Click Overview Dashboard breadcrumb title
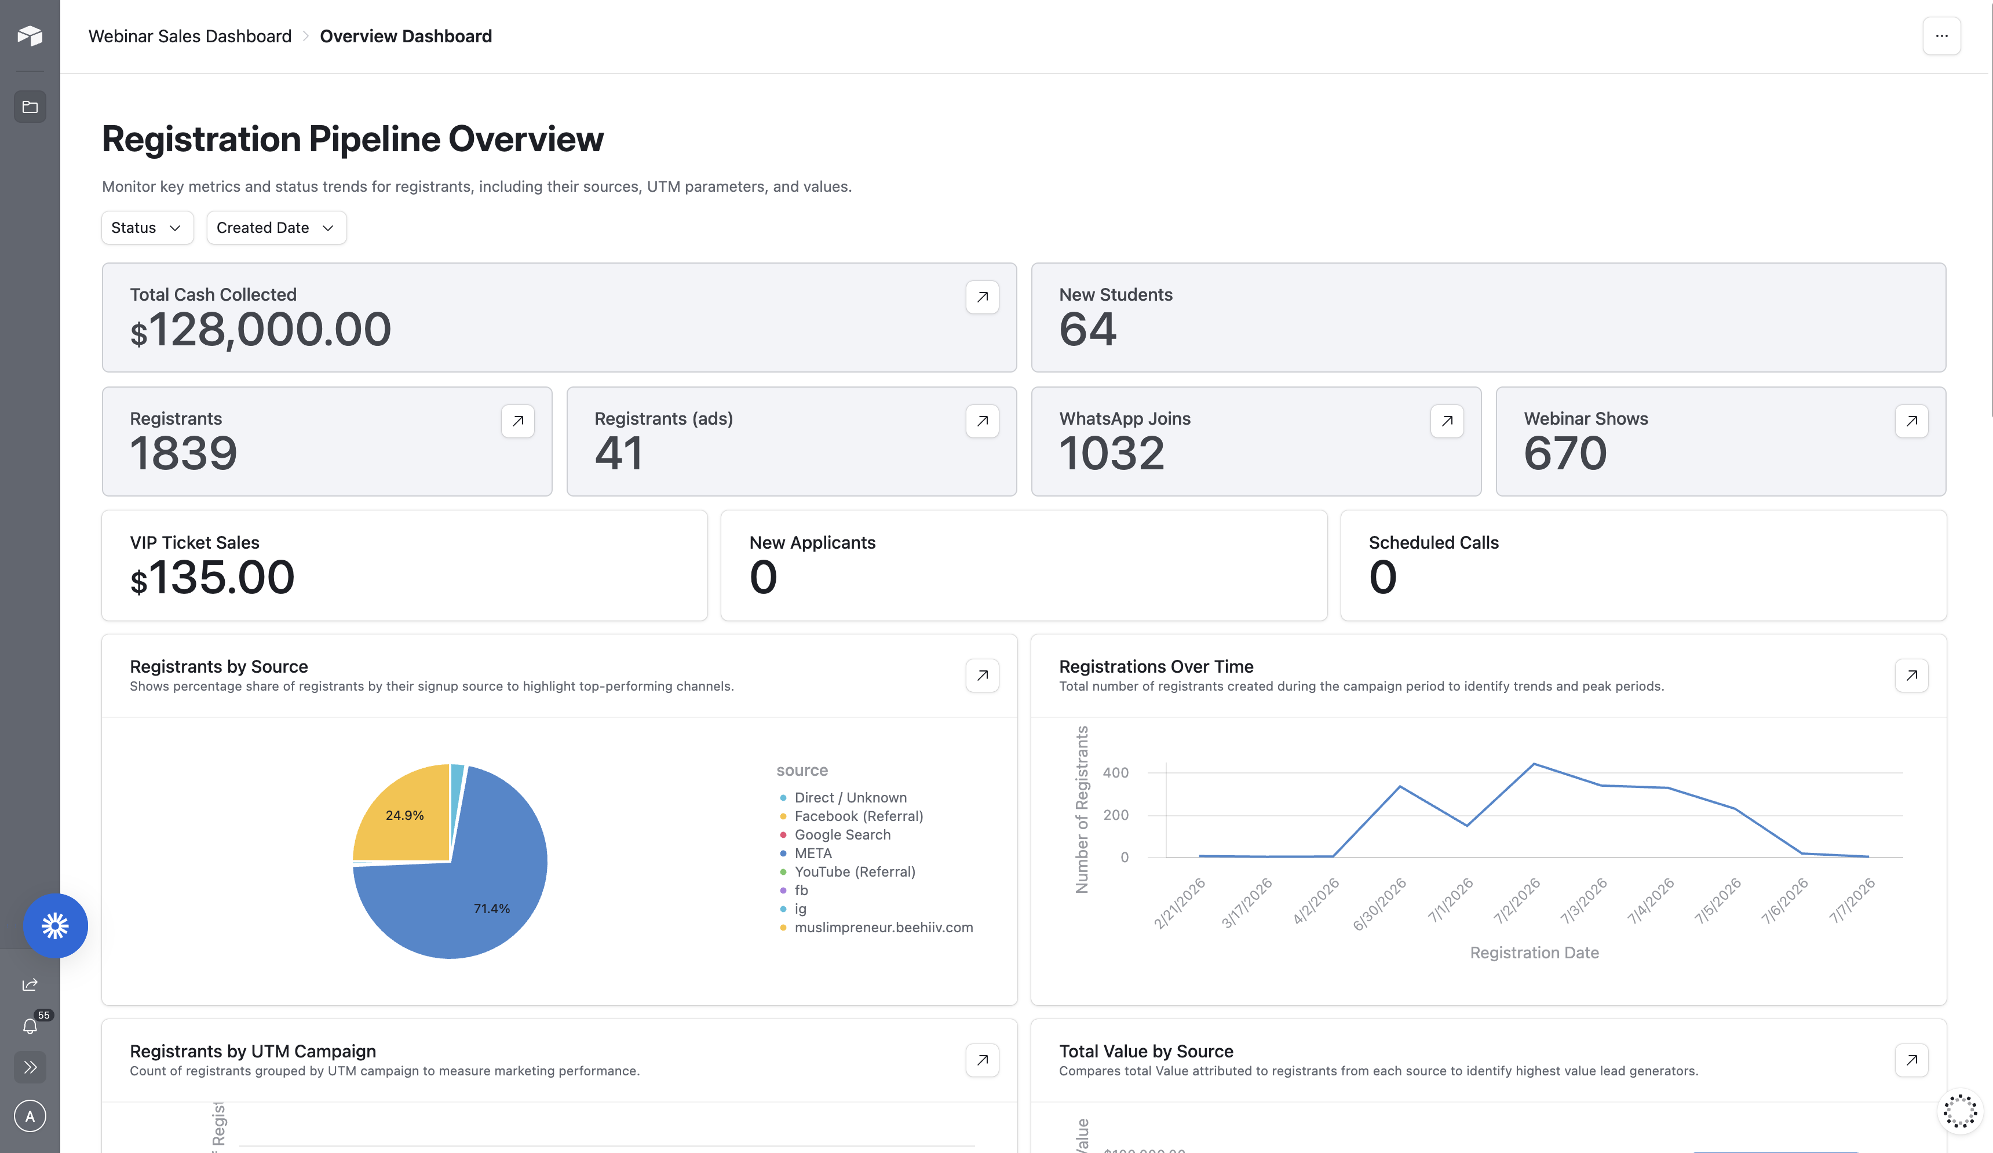 (x=406, y=37)
